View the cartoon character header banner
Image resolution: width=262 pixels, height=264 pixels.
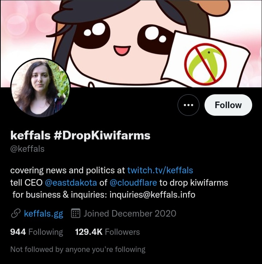[x=131, y=44]
